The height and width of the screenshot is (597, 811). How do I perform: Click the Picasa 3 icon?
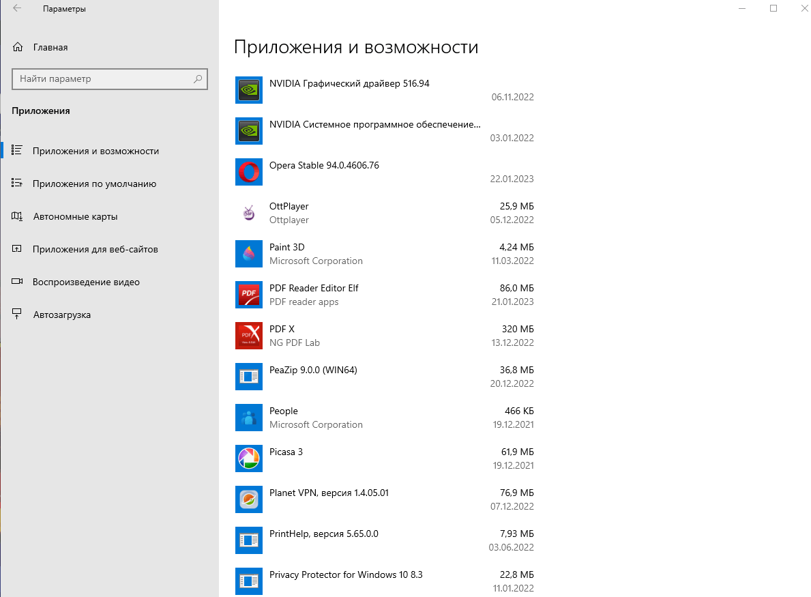[x=249, y=458]
